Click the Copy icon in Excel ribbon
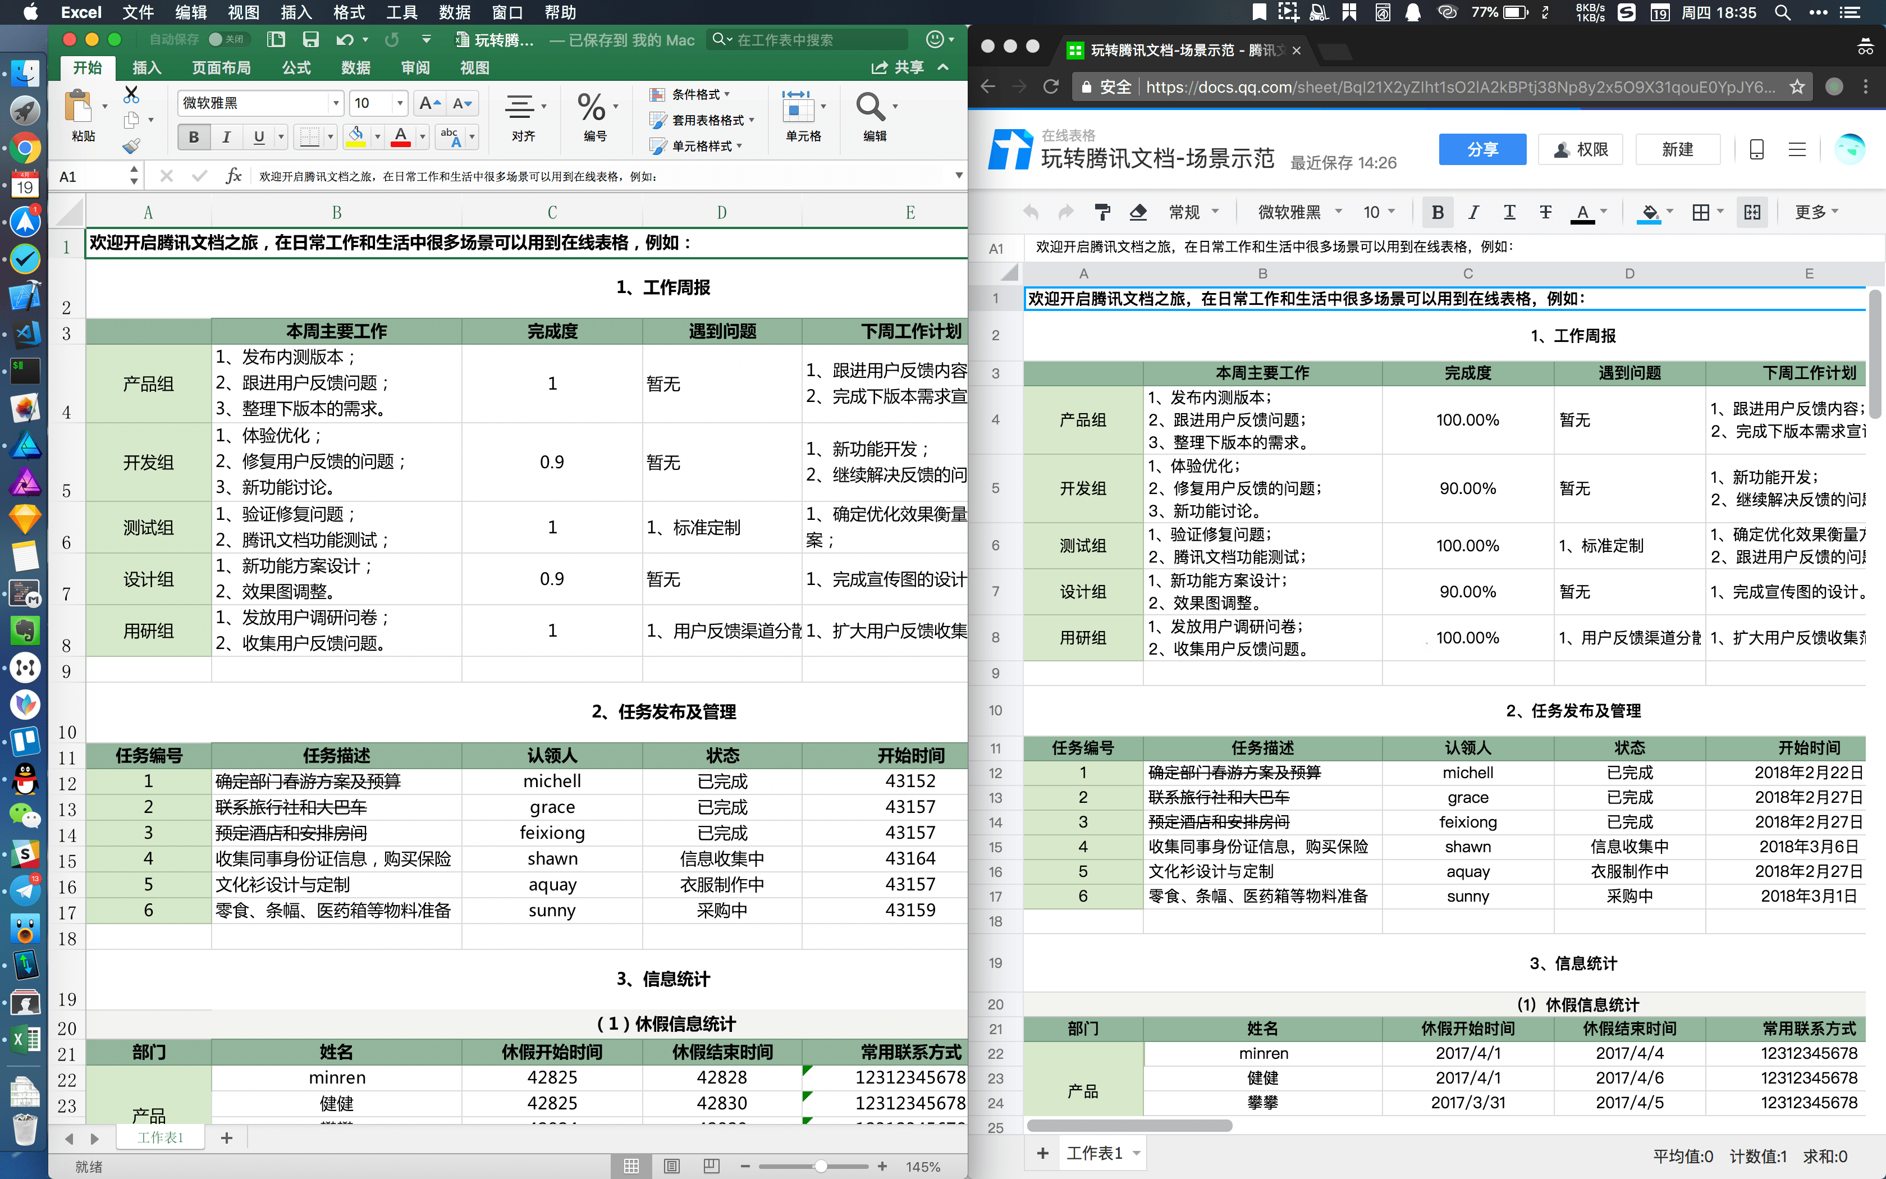Screen dimensions: 1886x1179 click(131, 120)
